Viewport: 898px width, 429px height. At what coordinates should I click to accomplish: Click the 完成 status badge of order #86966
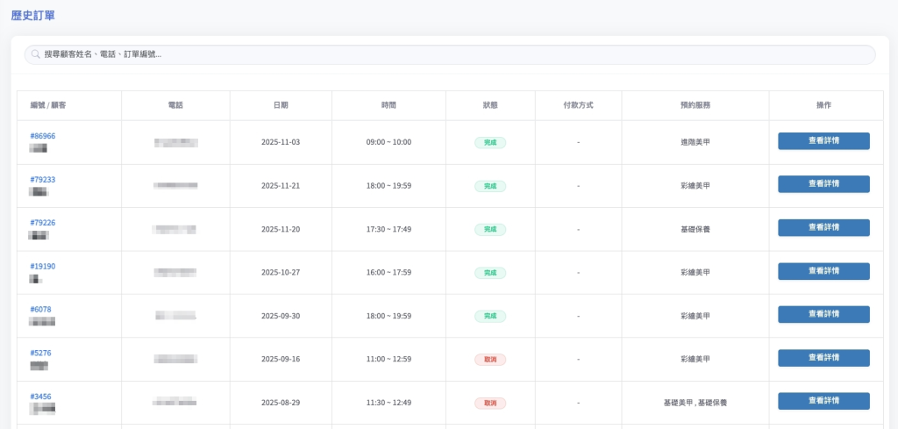[490, 142]
